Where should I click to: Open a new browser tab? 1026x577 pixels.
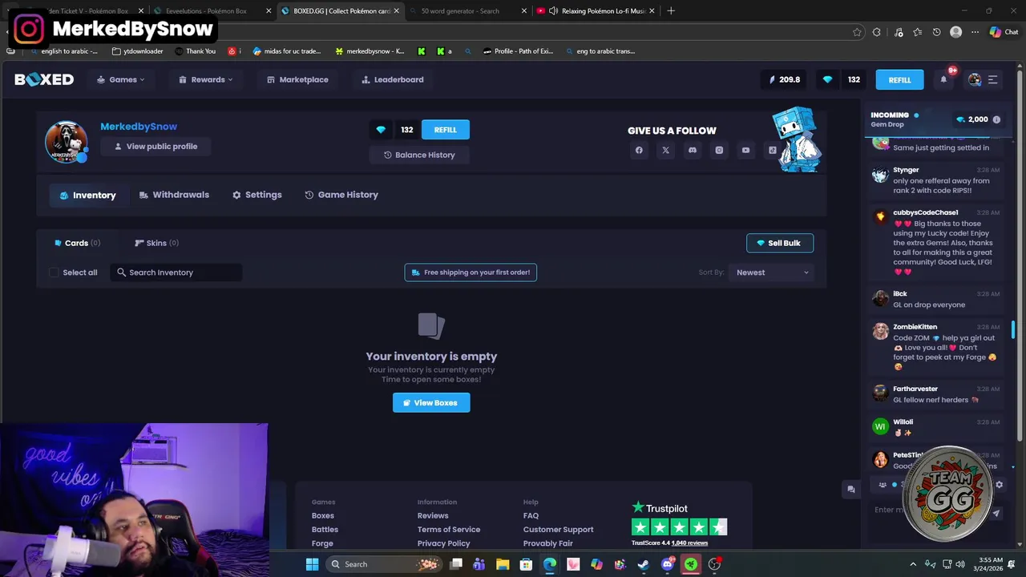click(671, 11)
